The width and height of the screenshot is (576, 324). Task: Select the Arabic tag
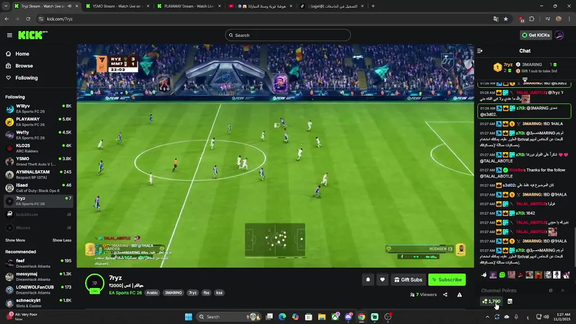click(x=152, y=293)
